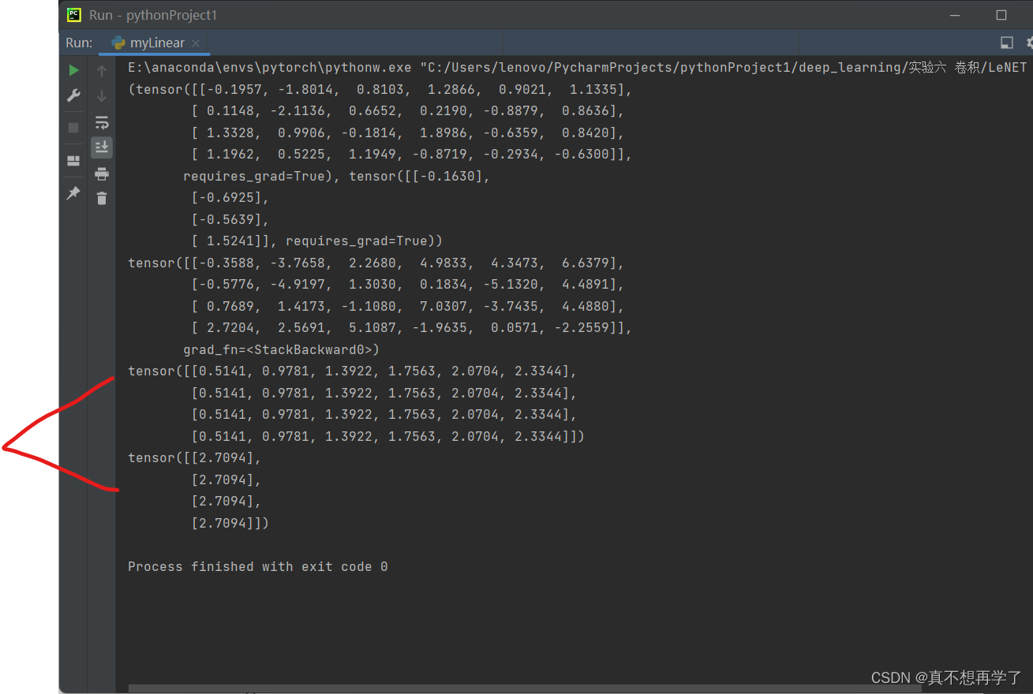This screenshot has width=1033, height=694.
Task: Click the up stack trace arrow
Action: (102, 70)
